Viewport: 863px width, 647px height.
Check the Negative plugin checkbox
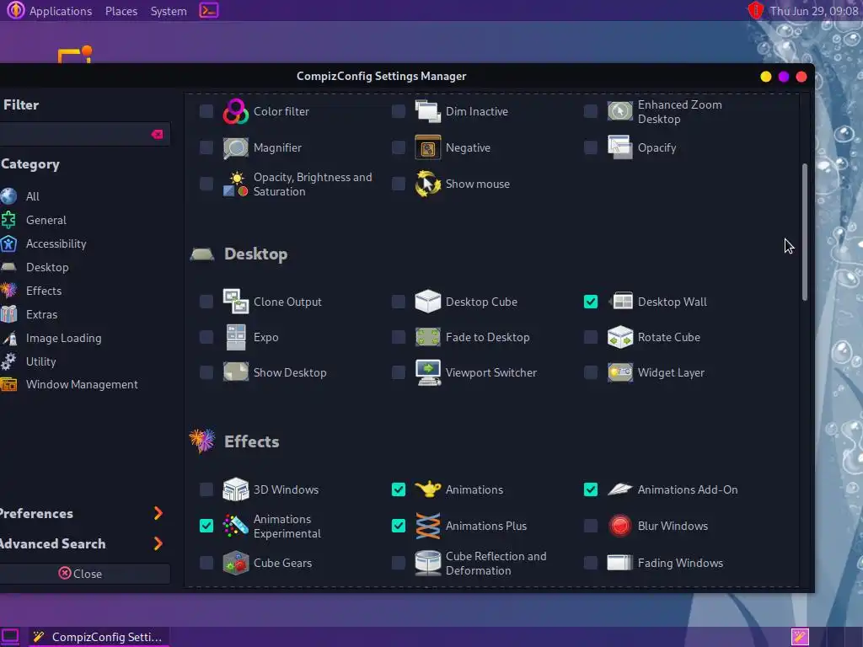(399, 148)
